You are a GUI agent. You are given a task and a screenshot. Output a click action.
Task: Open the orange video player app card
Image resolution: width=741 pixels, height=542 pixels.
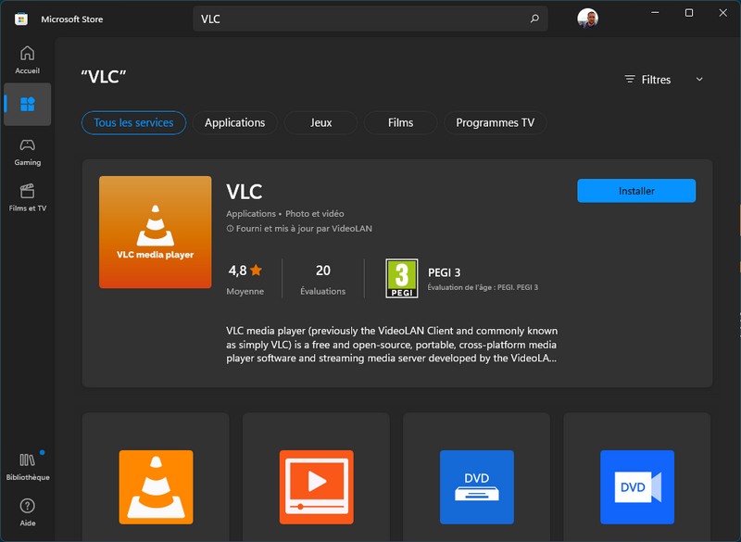click(316, 477)
